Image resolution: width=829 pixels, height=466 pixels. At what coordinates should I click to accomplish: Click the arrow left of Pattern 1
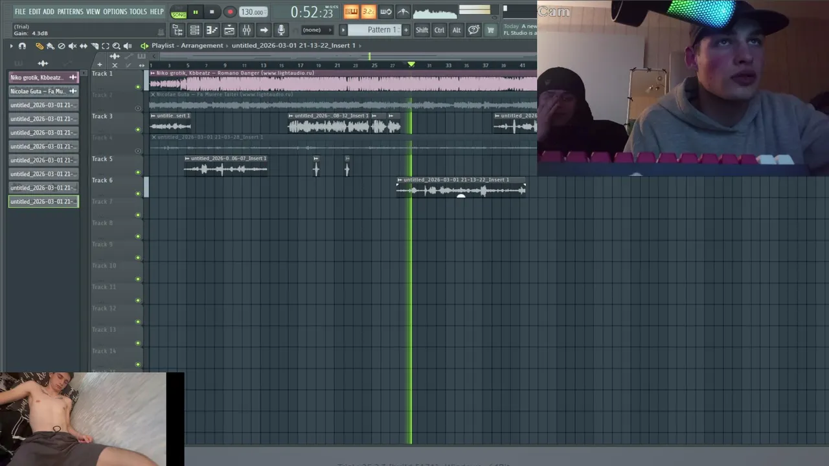click(x=343, y=30)
